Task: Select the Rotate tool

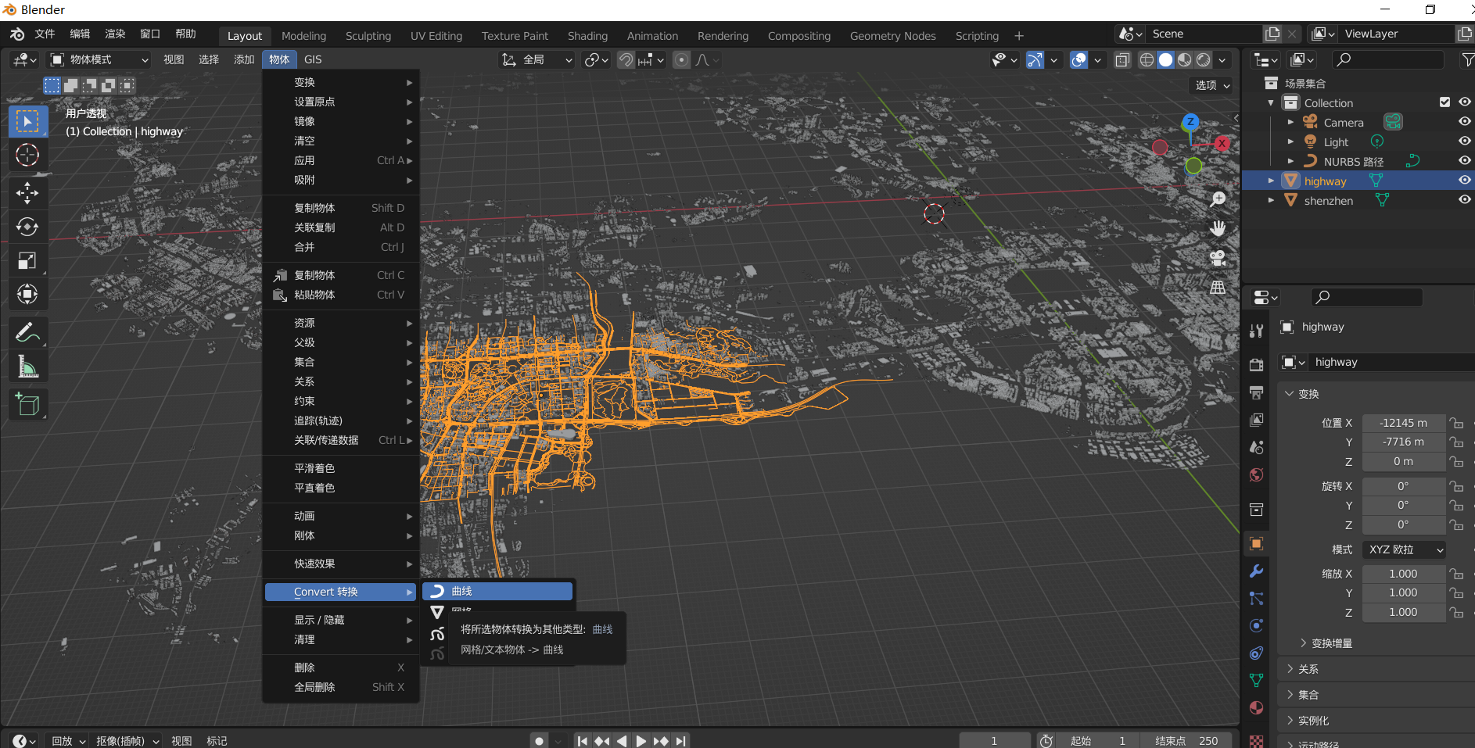Action: click(27, 227)
